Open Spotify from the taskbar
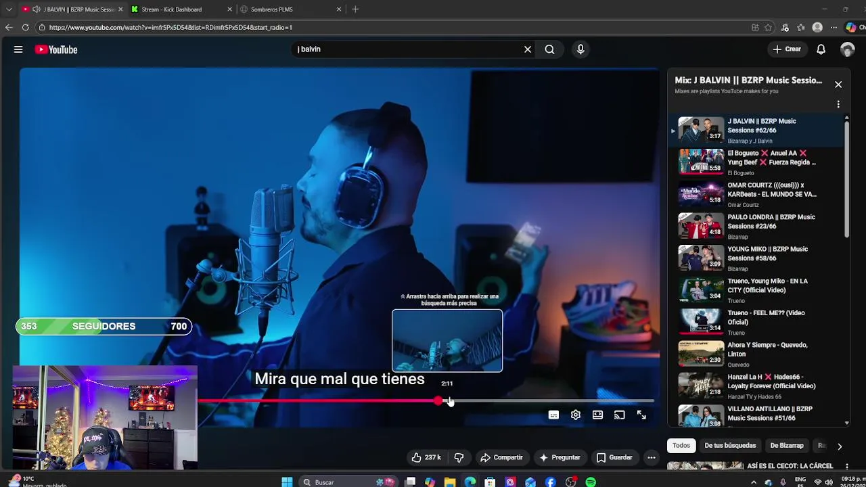The image size is (866, 487). [x=591, y=482]
